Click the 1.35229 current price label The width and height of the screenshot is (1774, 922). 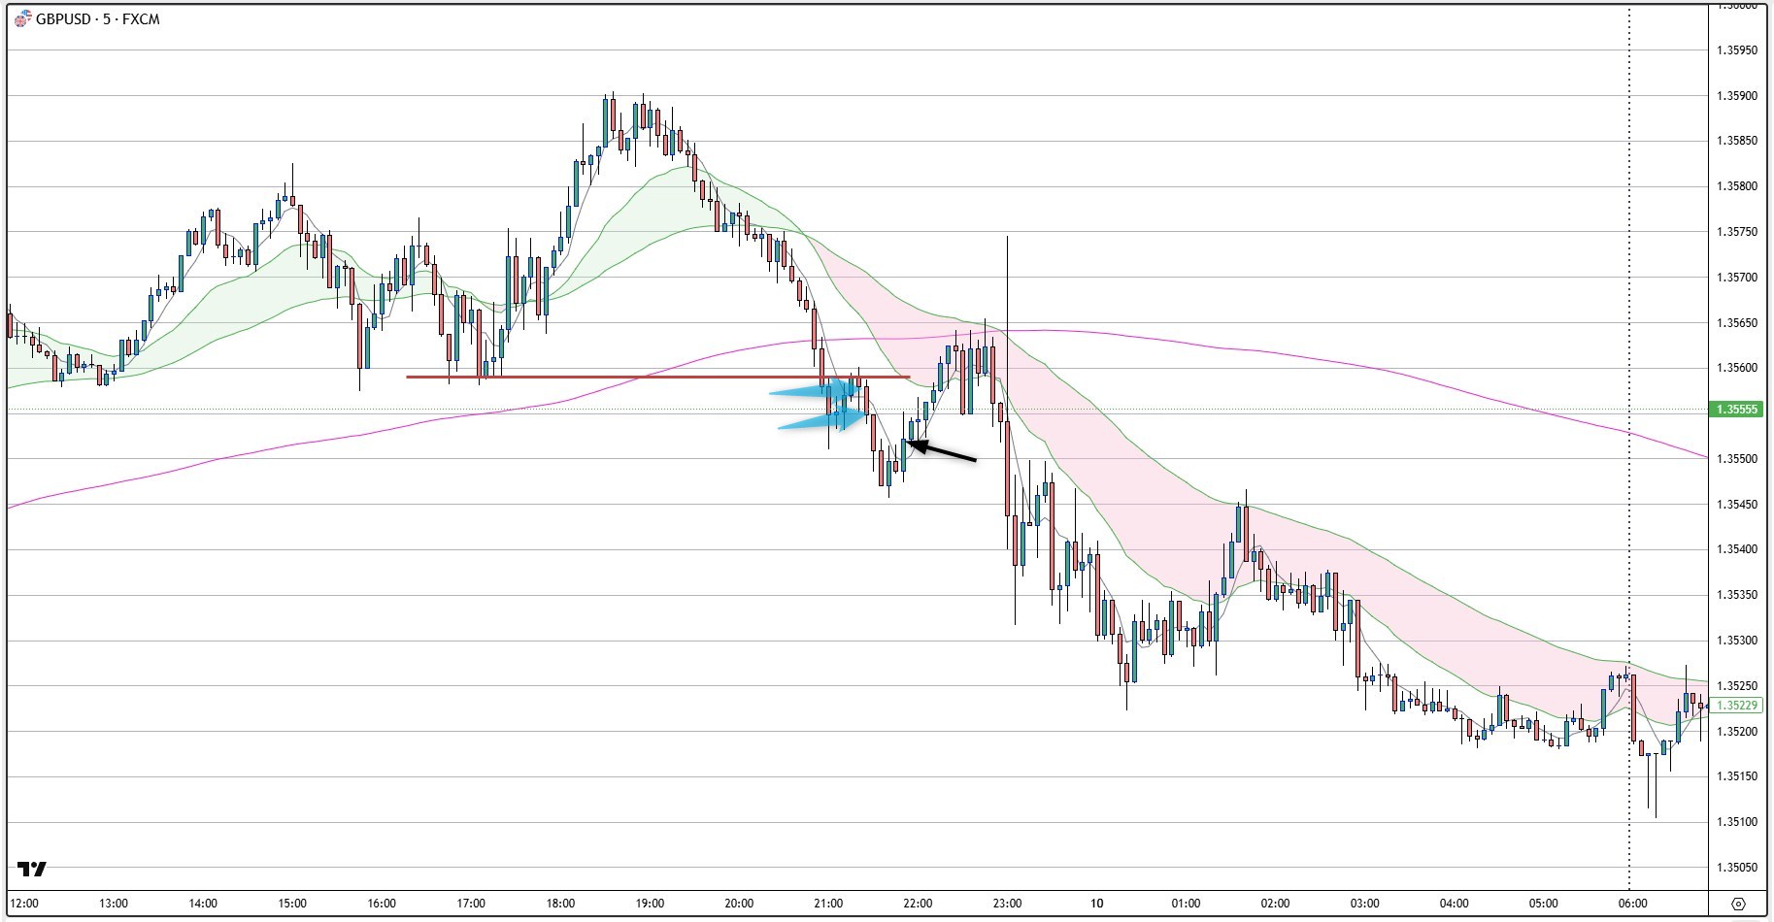tap(1737, 706)
